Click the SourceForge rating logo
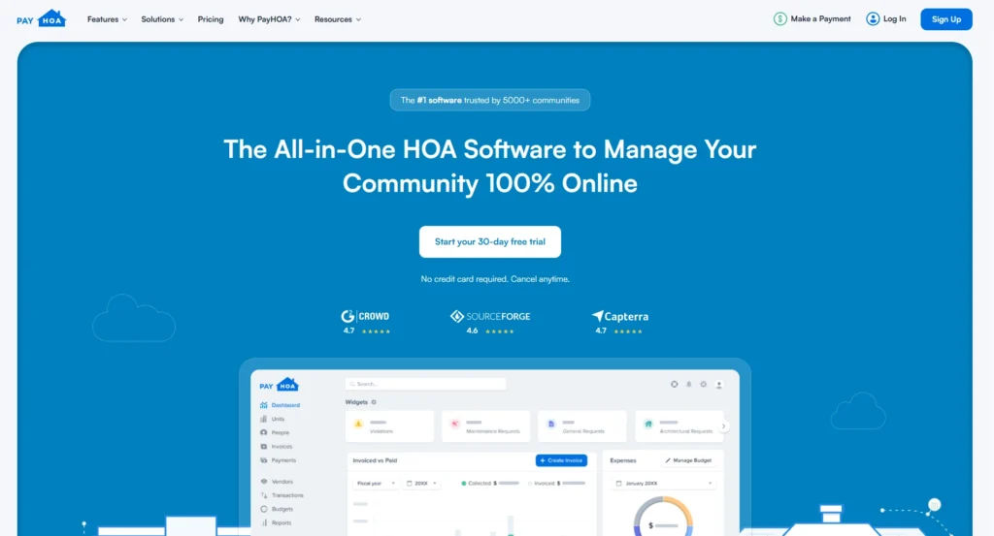Viewport: 994px width, 536px height. point(490,316)
